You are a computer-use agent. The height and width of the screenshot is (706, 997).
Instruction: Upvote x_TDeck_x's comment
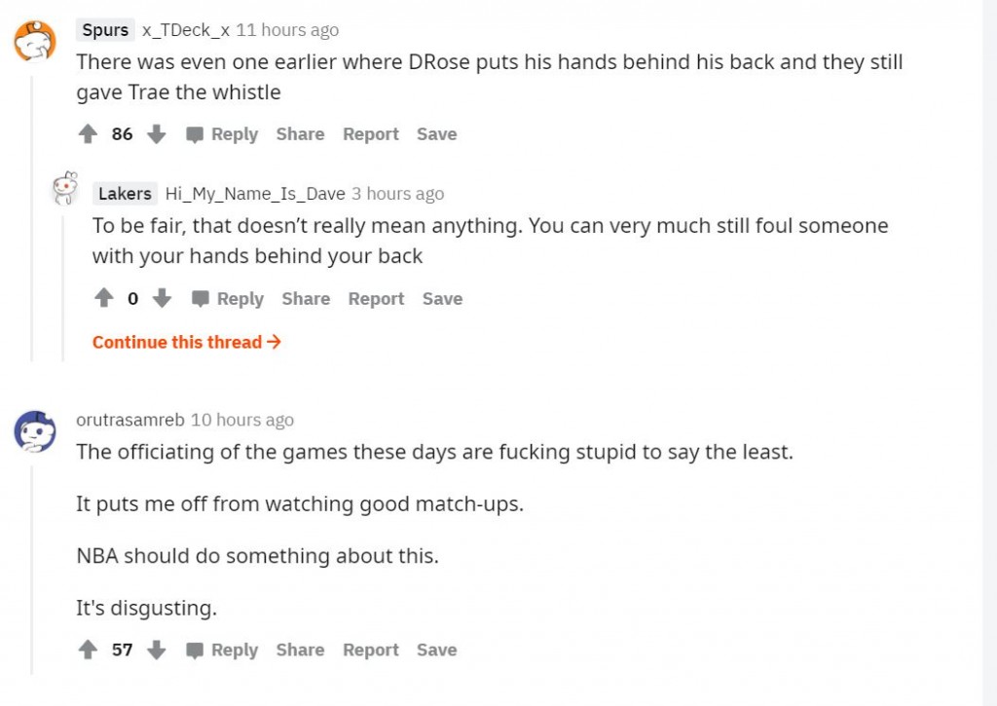pos(89,134)
